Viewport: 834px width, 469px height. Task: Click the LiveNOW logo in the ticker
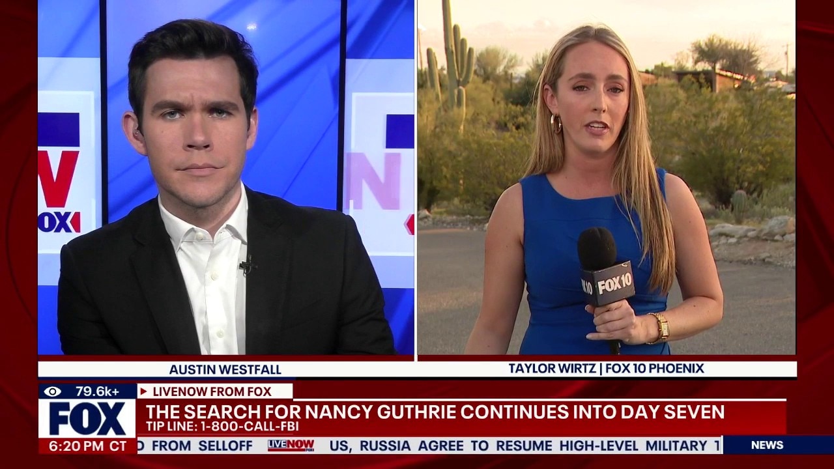click(x=291, y=446)
